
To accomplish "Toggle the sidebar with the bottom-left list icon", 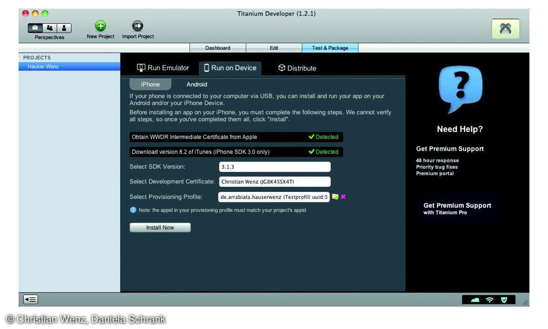I will click(31, 300).
